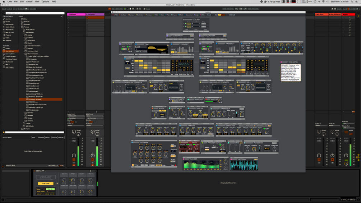Select User Library in places
This screenshot has width=361, height=203.
click(10, 51)
